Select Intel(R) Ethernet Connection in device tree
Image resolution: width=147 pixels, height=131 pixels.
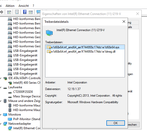pos(27,128)
